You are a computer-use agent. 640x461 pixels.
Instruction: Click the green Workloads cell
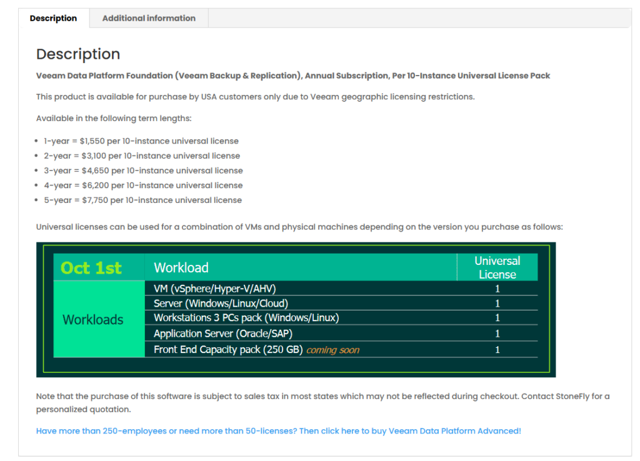pos(93,320)
